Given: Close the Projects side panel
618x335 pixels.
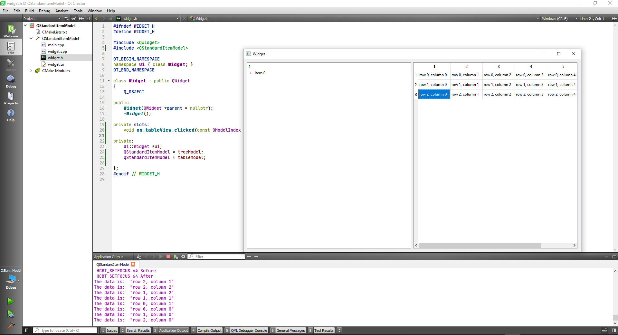Looking at the screenshot, I should coord(88,18).
